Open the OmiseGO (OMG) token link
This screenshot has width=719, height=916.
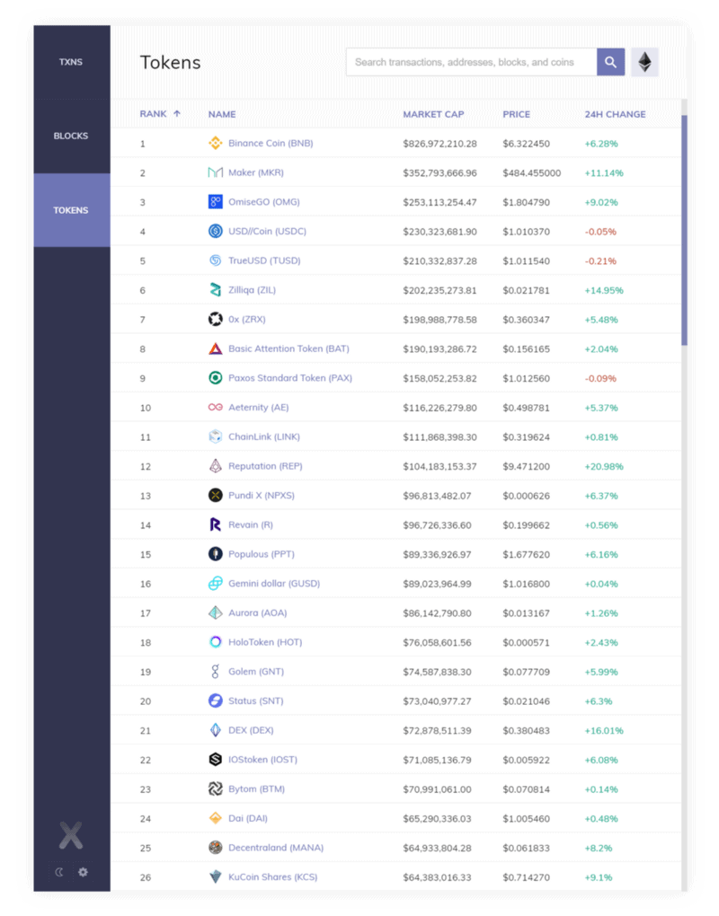(x=264, y=201)
